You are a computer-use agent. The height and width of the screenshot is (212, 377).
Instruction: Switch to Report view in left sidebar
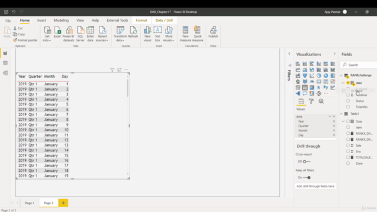coord(5,53)
